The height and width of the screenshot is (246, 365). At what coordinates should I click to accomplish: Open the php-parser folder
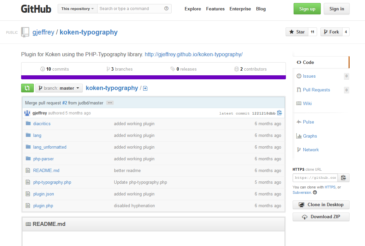(x=43, y=159)
